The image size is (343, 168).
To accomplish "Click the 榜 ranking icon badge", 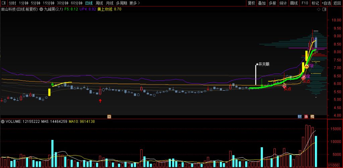I will pos(313,116).
